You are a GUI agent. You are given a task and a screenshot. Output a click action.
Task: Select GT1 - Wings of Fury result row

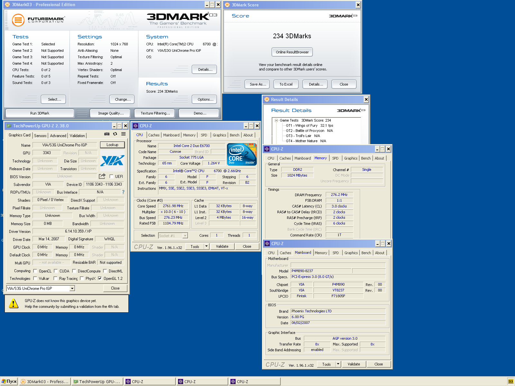click(309, 125)
